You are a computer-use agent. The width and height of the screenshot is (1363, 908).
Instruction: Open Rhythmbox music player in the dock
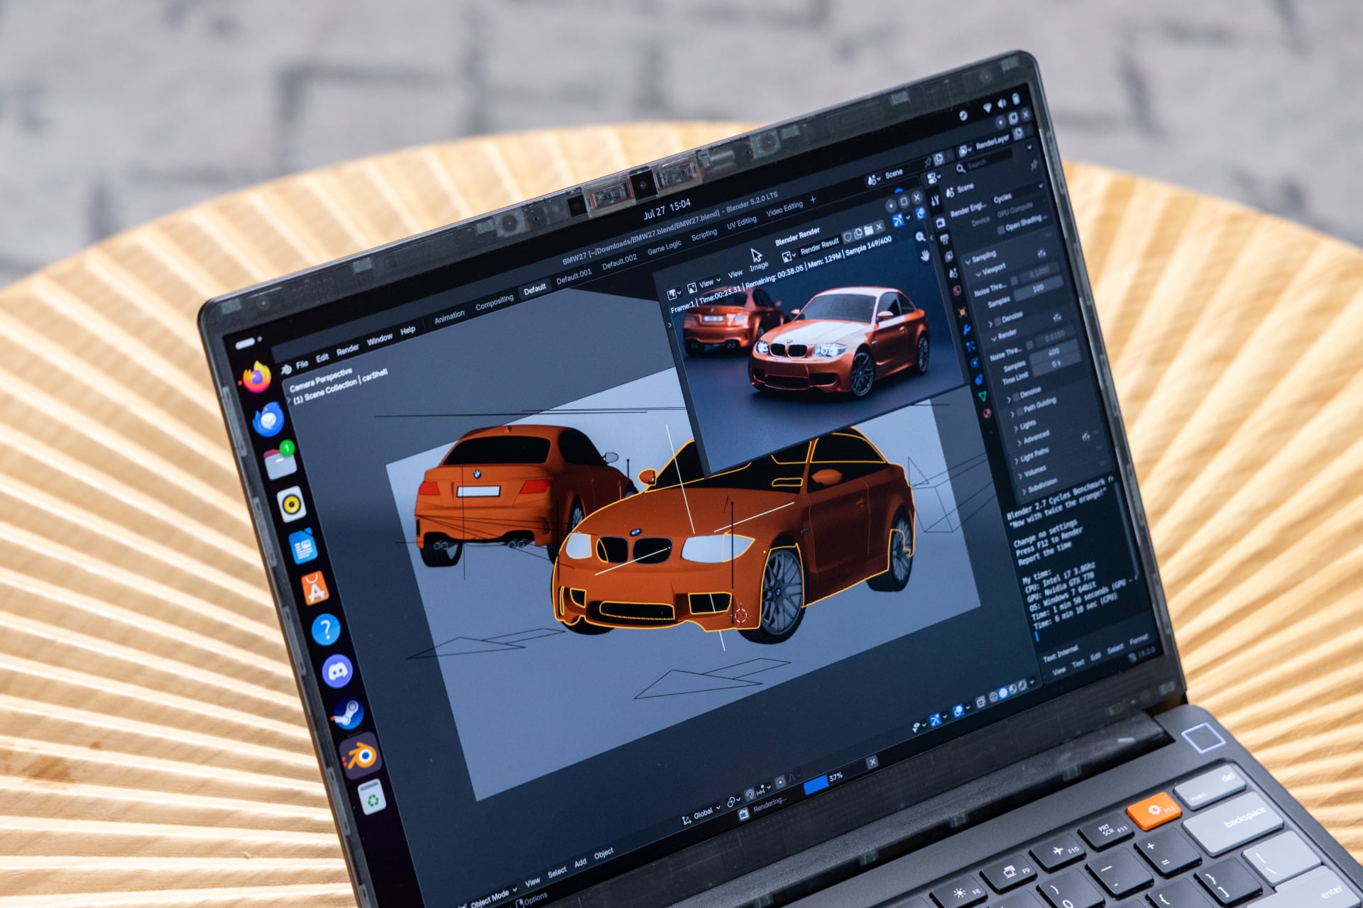coord(292,504)
